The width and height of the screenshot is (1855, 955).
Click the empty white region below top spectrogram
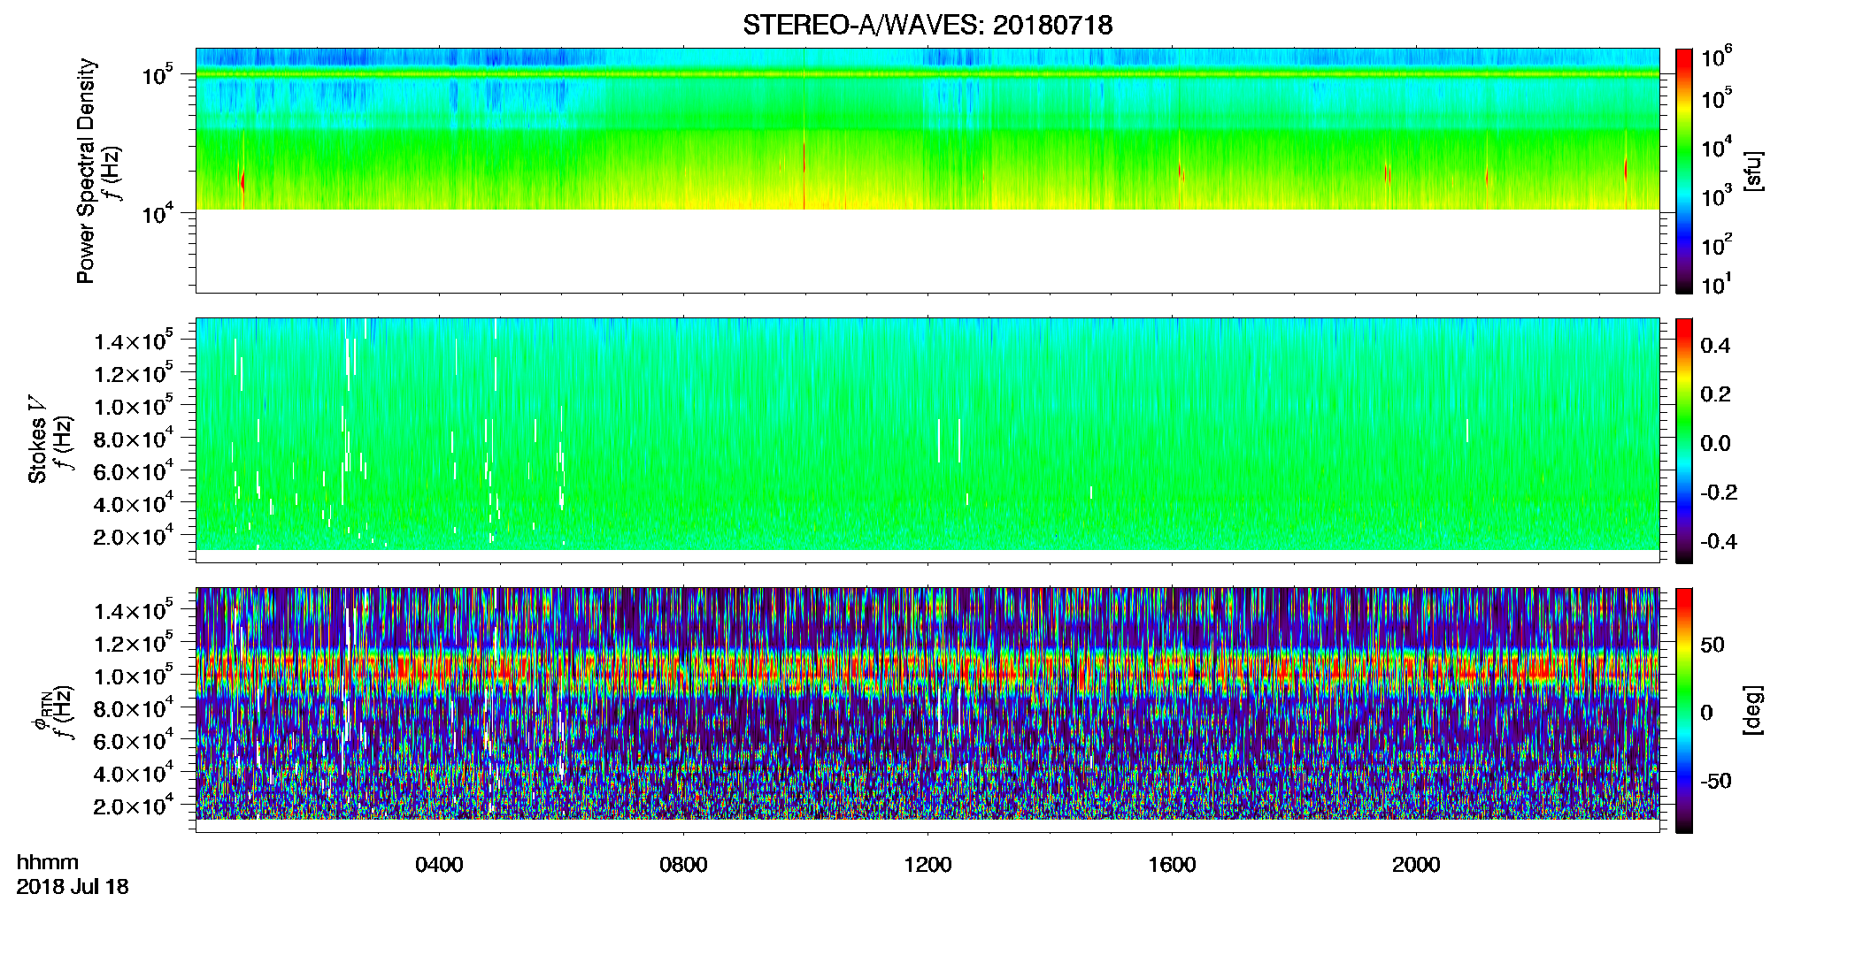927,250
